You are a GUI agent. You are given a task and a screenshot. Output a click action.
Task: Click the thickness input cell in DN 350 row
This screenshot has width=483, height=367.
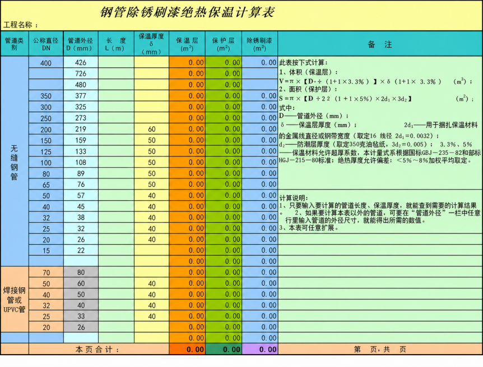[151, 96]
